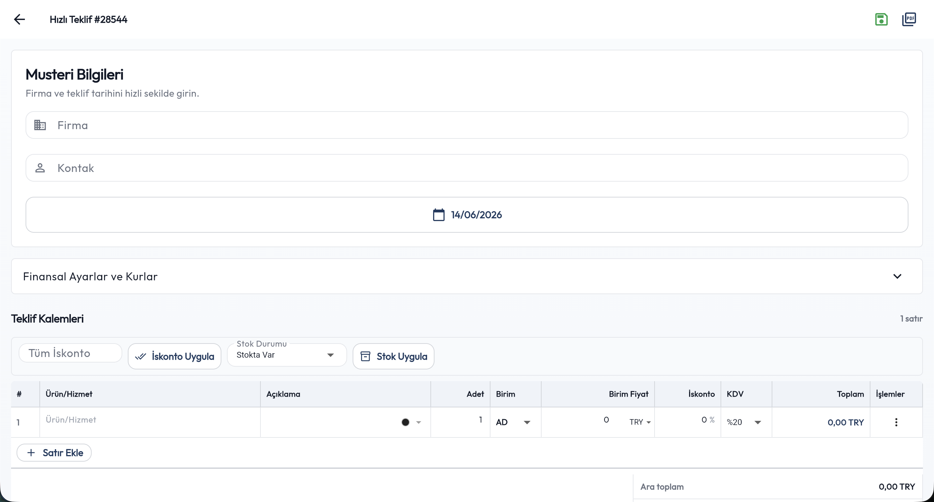
Task: Click the 14/06/2026 date button
Action: tap(467, 214)
